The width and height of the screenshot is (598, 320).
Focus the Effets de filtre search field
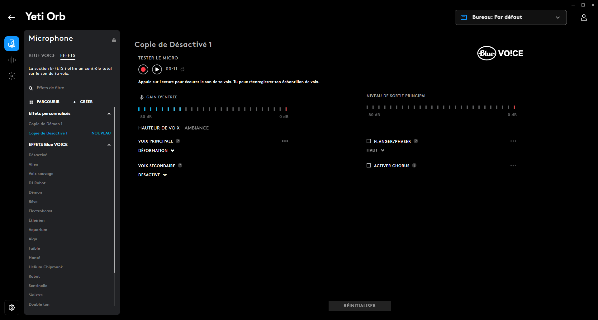click(72, 88)
